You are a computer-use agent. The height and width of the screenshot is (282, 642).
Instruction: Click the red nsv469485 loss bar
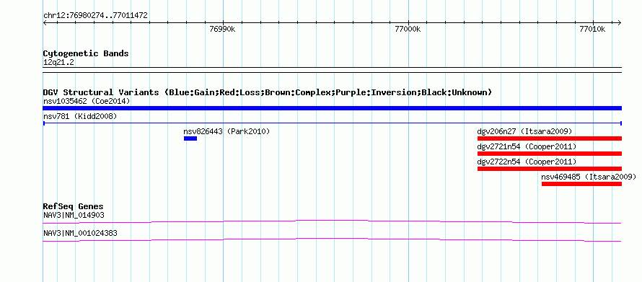pos(581,184)
